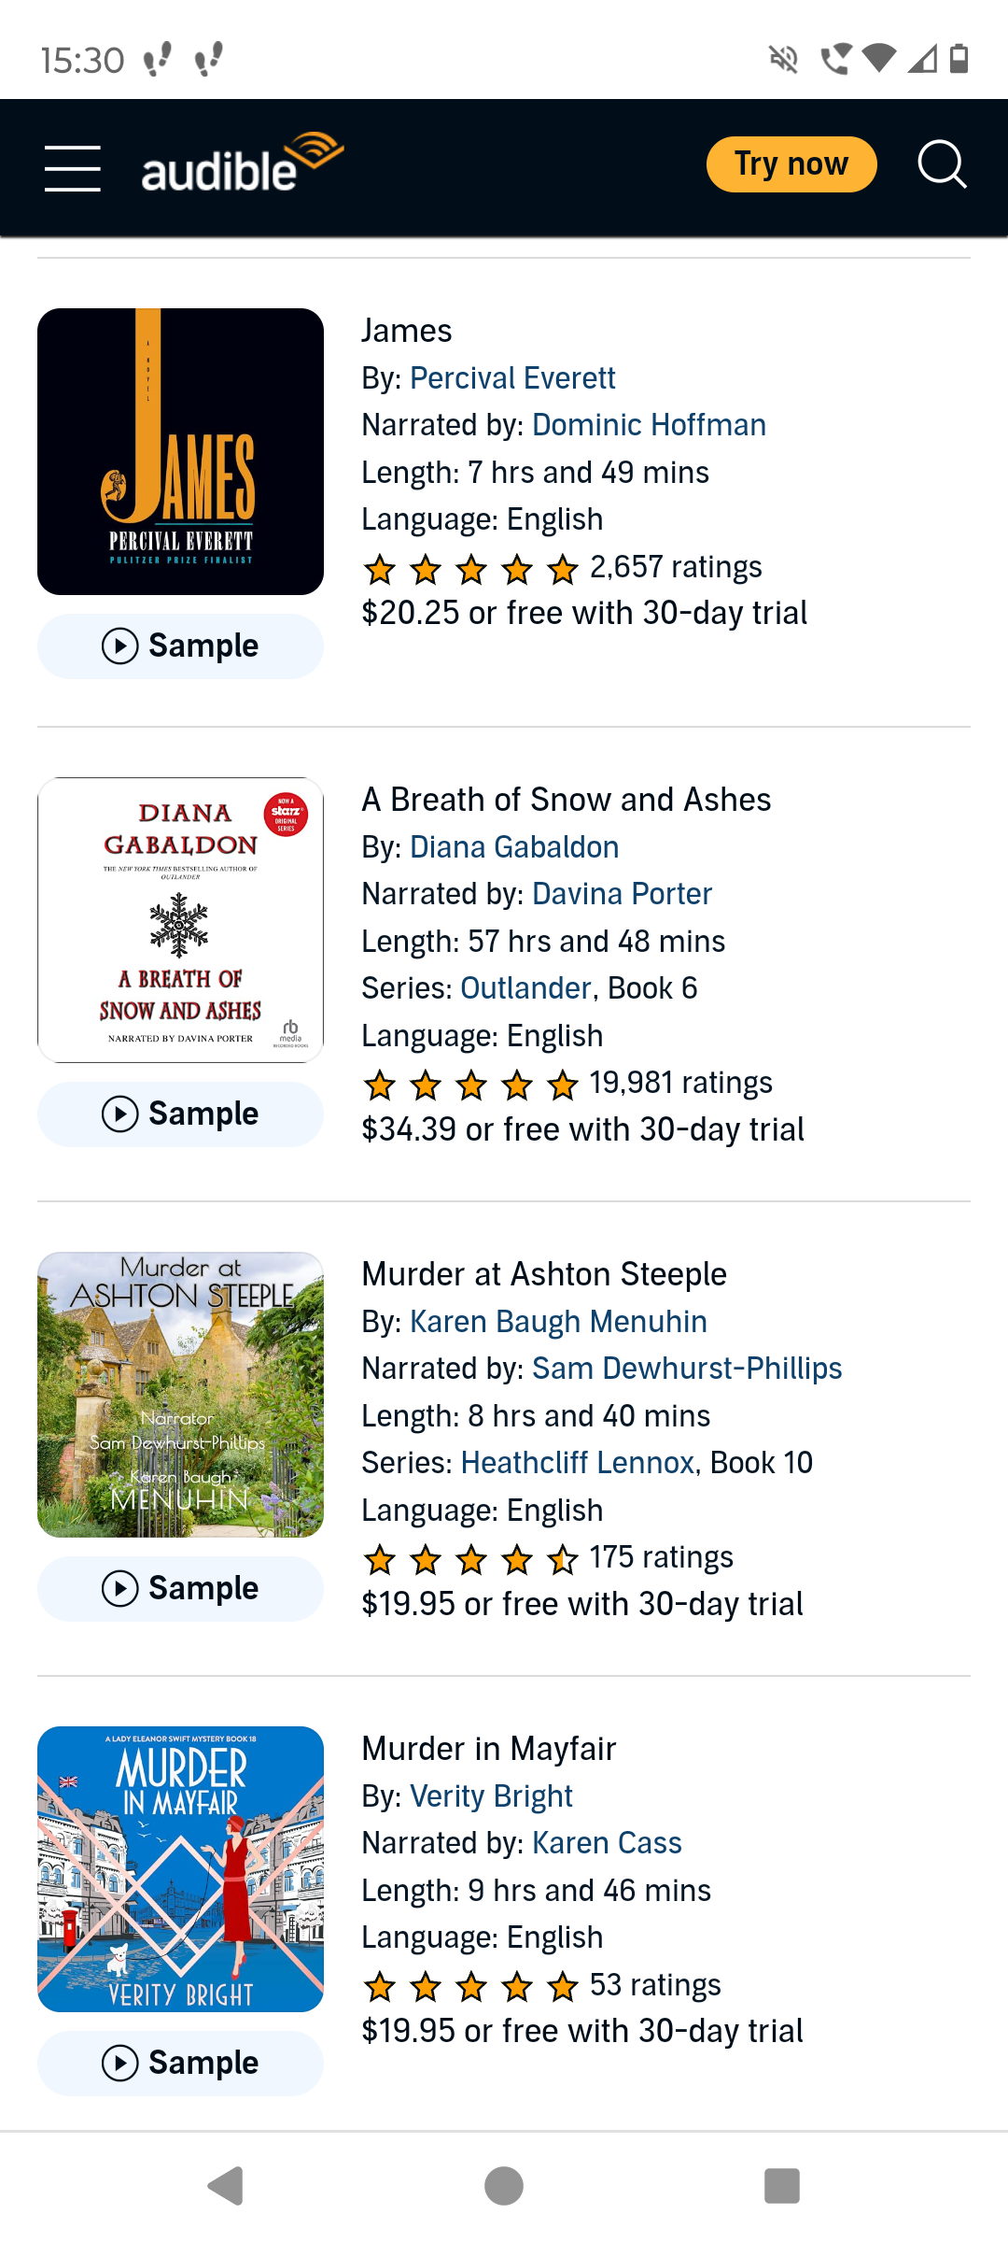Tap the Audible logo

click(242, 164)
